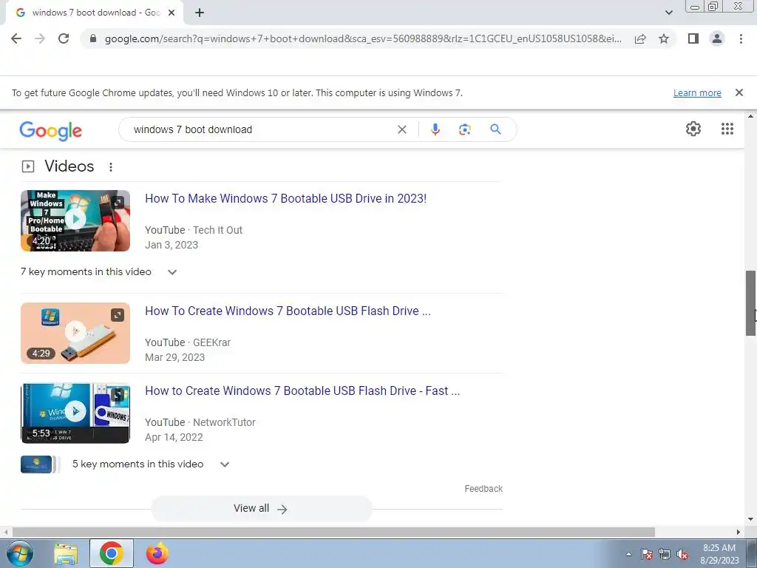757x568 pixels.
Task: Play the NetworkTutor video thumbnail
Action: 75,413
